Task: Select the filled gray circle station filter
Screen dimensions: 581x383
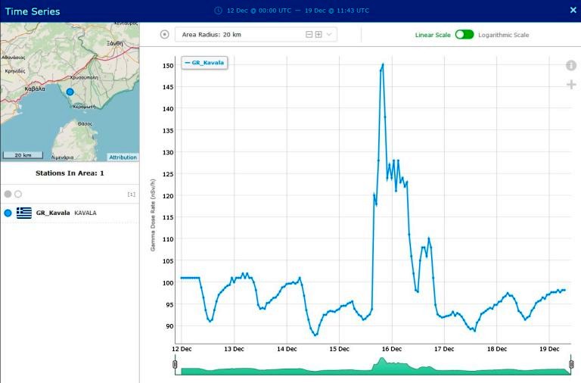Action: click(8, 195)
